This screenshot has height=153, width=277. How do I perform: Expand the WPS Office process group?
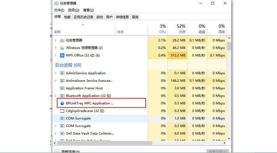pos(56,55)
